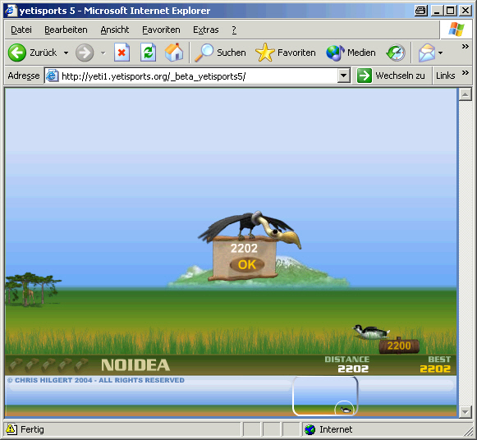Screen dimensions: 477x440
Task: Click the flight overview minimap
Action: point(325,396)
